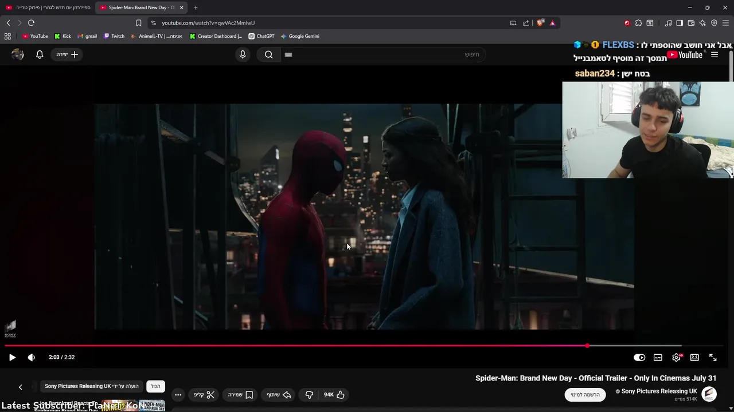The image size is (734, 412).
Task: Open the Leo AI sparkle icon
Action: click(x=702, y=23)
